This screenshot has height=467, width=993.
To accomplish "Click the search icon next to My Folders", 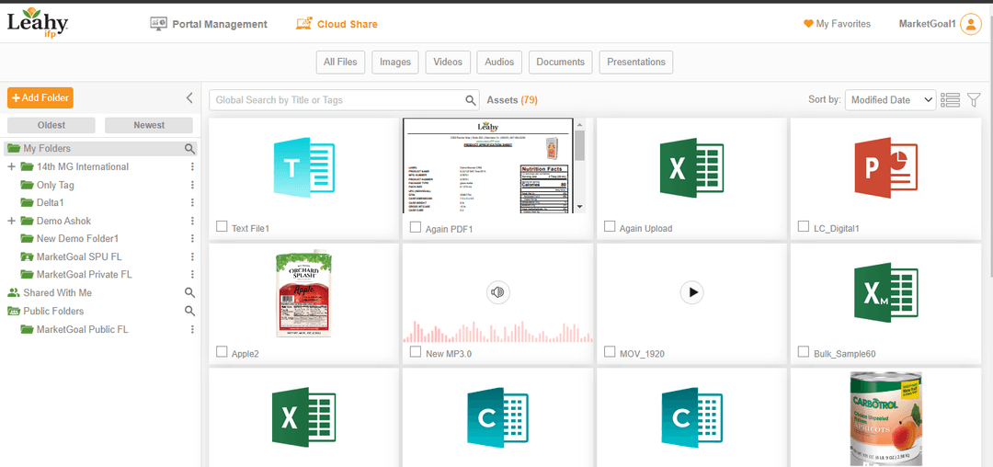I will point(189,149).
